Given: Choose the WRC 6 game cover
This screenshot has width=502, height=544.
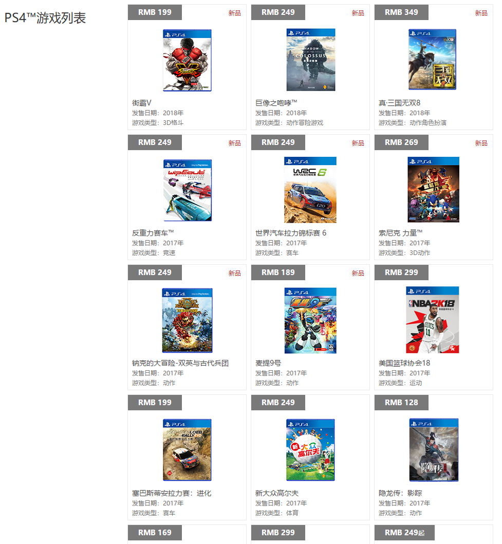Looking at the screenshot, I should click(310, 190).
